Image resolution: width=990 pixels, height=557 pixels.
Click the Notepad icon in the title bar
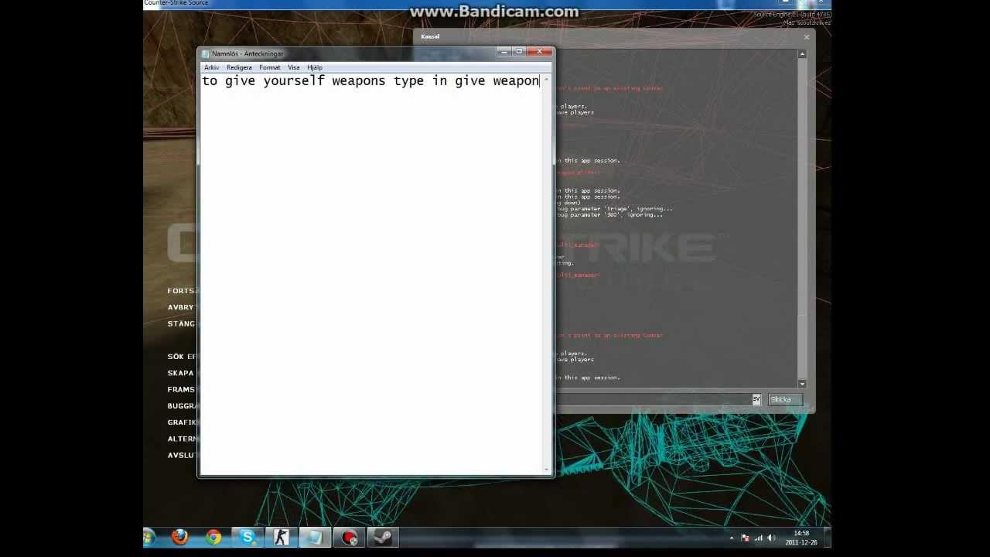[x=206, y=53]
